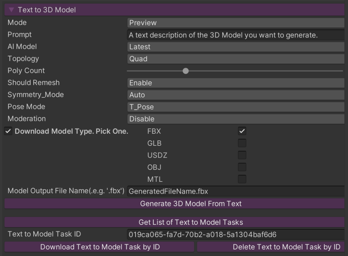Screen dimensions: 348x256
Task: Open the Should Remesh dropdown
Action: coord(236,83)
